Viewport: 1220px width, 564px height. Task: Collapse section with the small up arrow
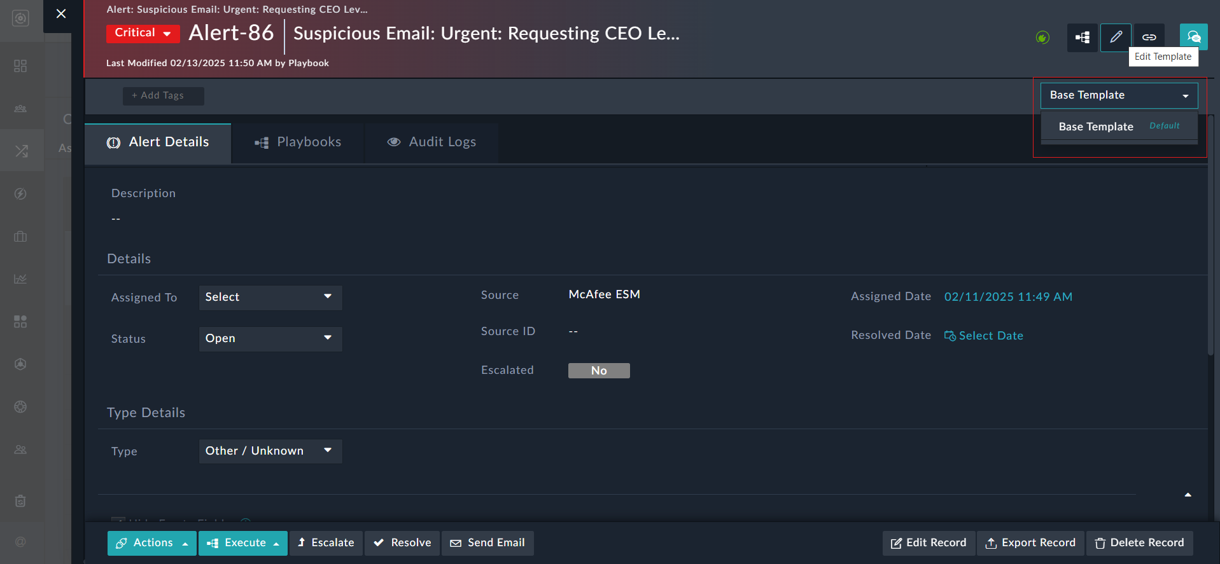click(1188, 495)
